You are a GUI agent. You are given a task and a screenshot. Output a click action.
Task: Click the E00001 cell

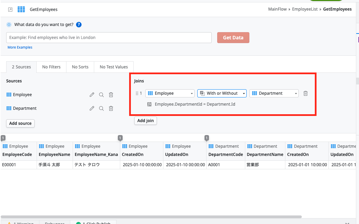tap(18, 165)
